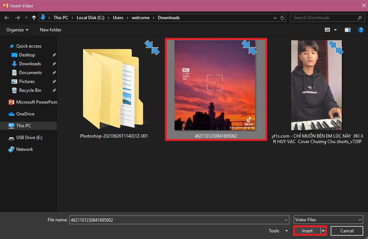Open OneDrive in the sidebar
This screenshot has width=368, height=239.
(25, 114)
